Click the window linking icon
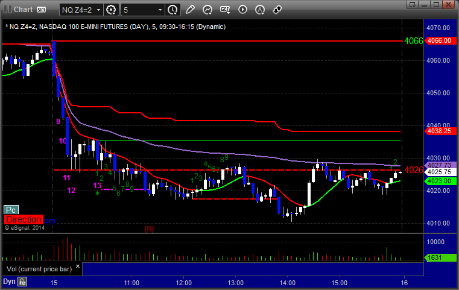Viewport: 459px width, 290px height. click(x=278, y=10)
